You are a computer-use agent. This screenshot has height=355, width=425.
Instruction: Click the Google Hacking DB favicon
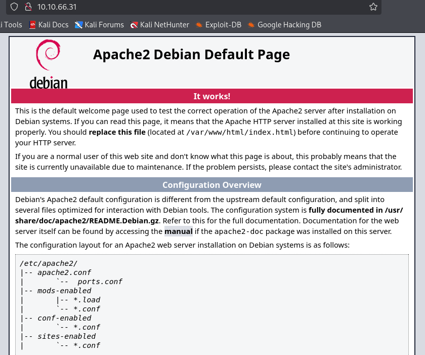point(251,25)
